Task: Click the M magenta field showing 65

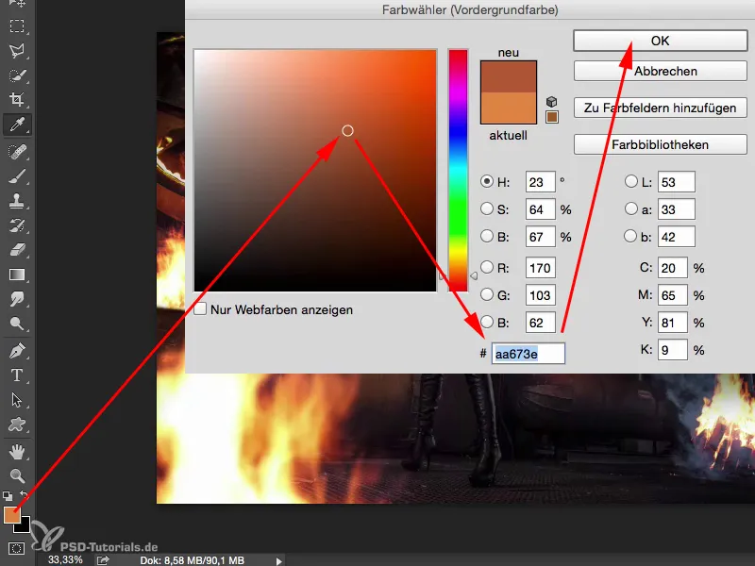Action: [x=673, y=295]
